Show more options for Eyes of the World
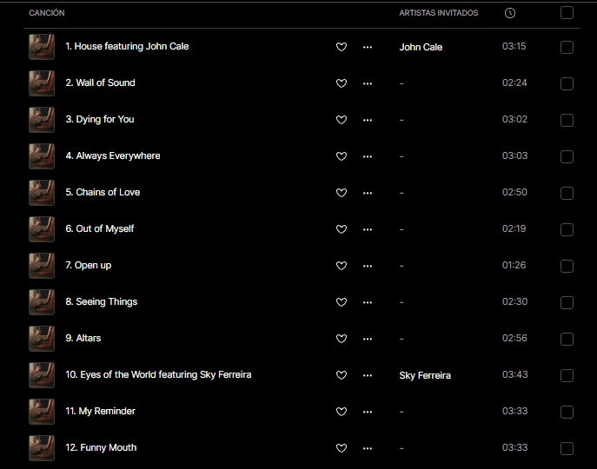The image size is (597, 469). [x=368, y=375]
